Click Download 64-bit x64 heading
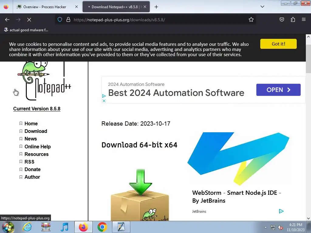Image resolution: width=311 pixels, height=233 pixels. pyautogui.click(x=139, y=145)
